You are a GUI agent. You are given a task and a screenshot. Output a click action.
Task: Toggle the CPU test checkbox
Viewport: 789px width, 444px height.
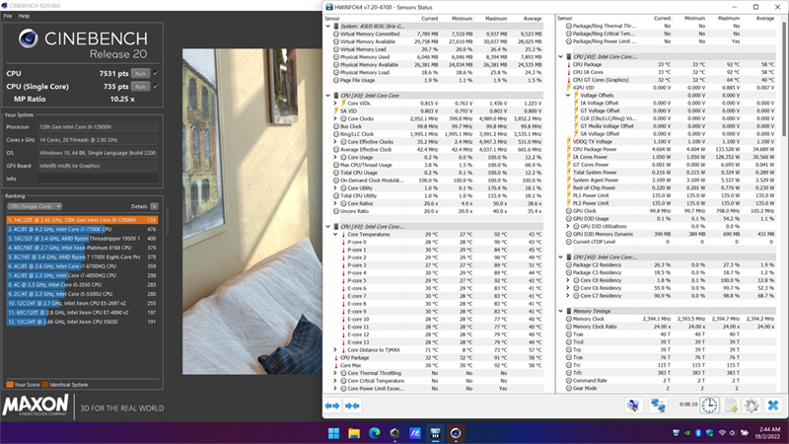(156, 73)
